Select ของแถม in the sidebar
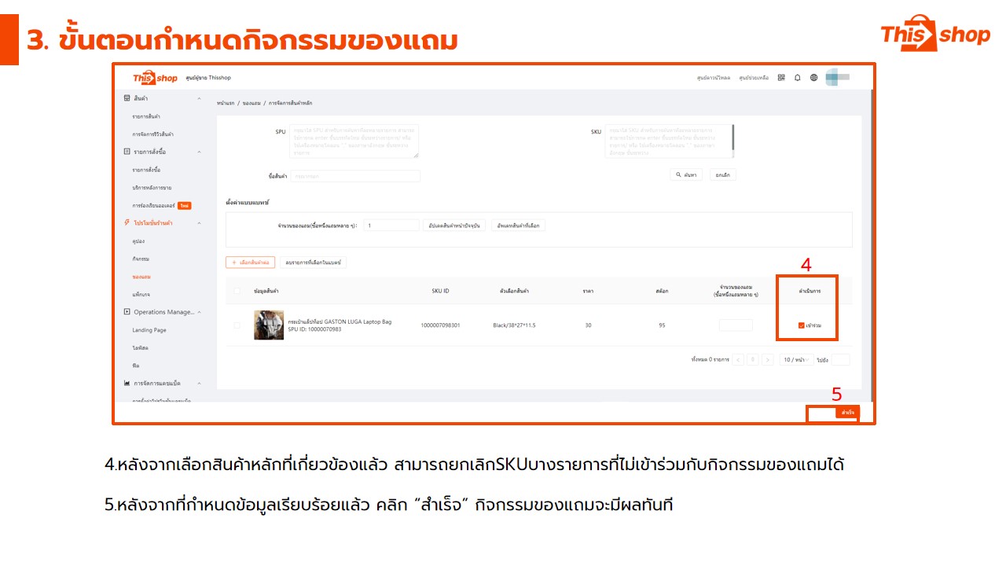 [x=141, y=277]
